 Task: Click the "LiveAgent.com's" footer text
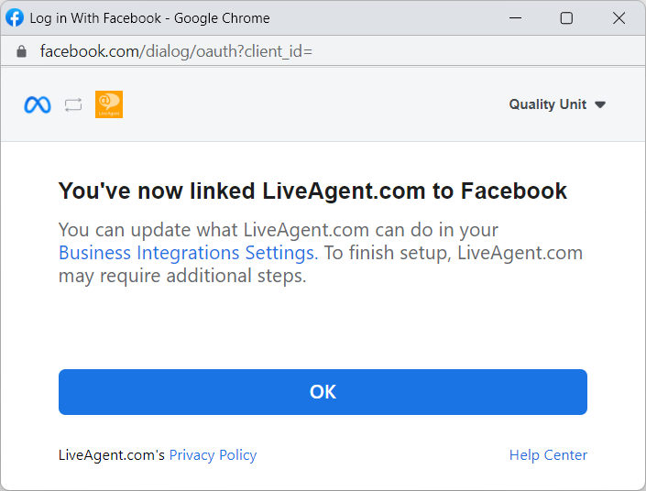[112, 455]
